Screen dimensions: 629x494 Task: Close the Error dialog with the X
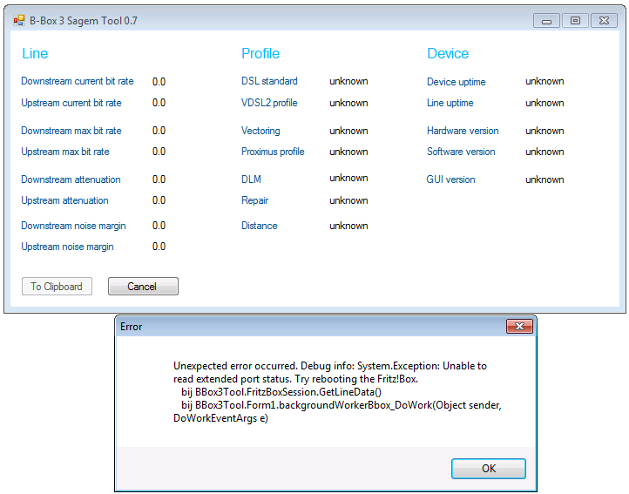519,327
